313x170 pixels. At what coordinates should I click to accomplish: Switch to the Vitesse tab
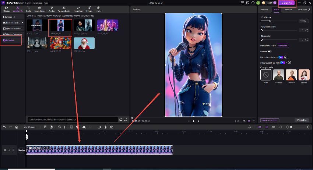[x=288, y=10]
